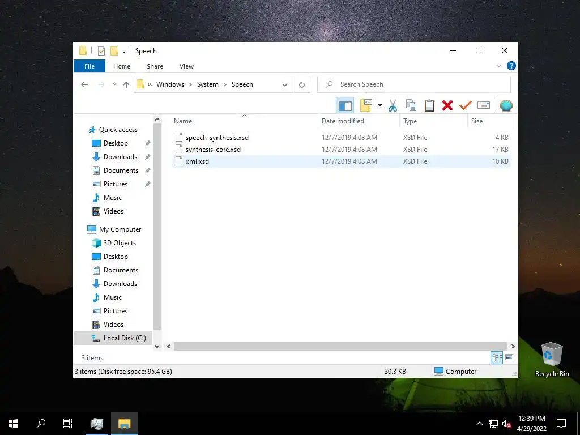This screenshot has width=580, height=435.
Task: Refresh the Speech folder view
Action: (302, 85)
